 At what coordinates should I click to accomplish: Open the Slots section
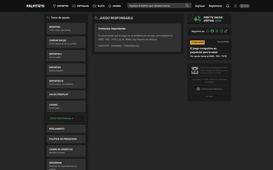99,6
